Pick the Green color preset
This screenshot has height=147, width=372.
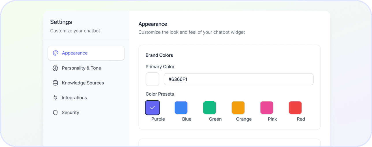[210, 108]
